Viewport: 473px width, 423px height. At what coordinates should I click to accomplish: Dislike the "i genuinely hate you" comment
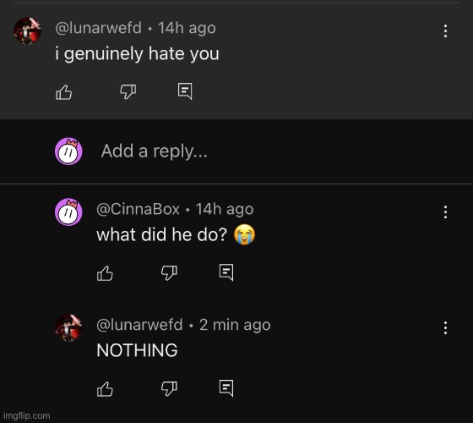128,91
